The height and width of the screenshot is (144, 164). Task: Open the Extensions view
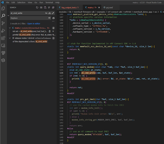[x=3, y=38]
